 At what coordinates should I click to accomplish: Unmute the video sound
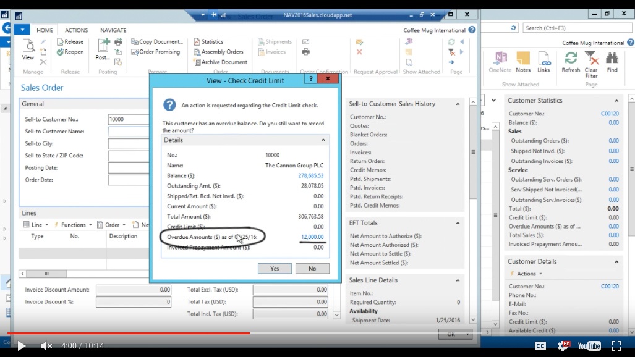[46, 346]
